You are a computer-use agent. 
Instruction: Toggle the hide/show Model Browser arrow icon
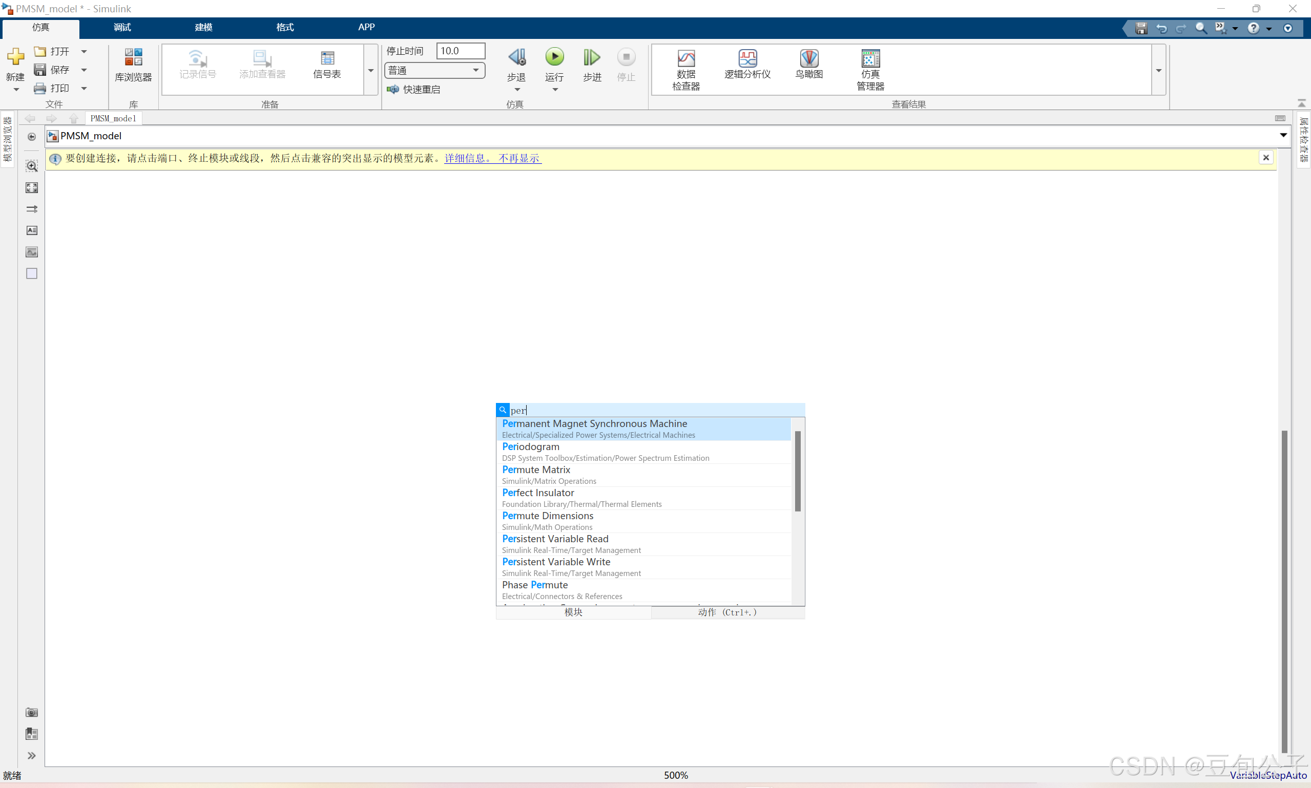pos(32,137)
